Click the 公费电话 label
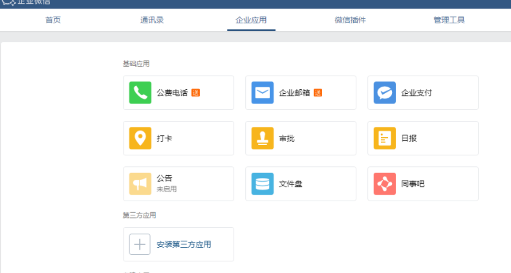511x273 pixels. click(x=172, y=93)
